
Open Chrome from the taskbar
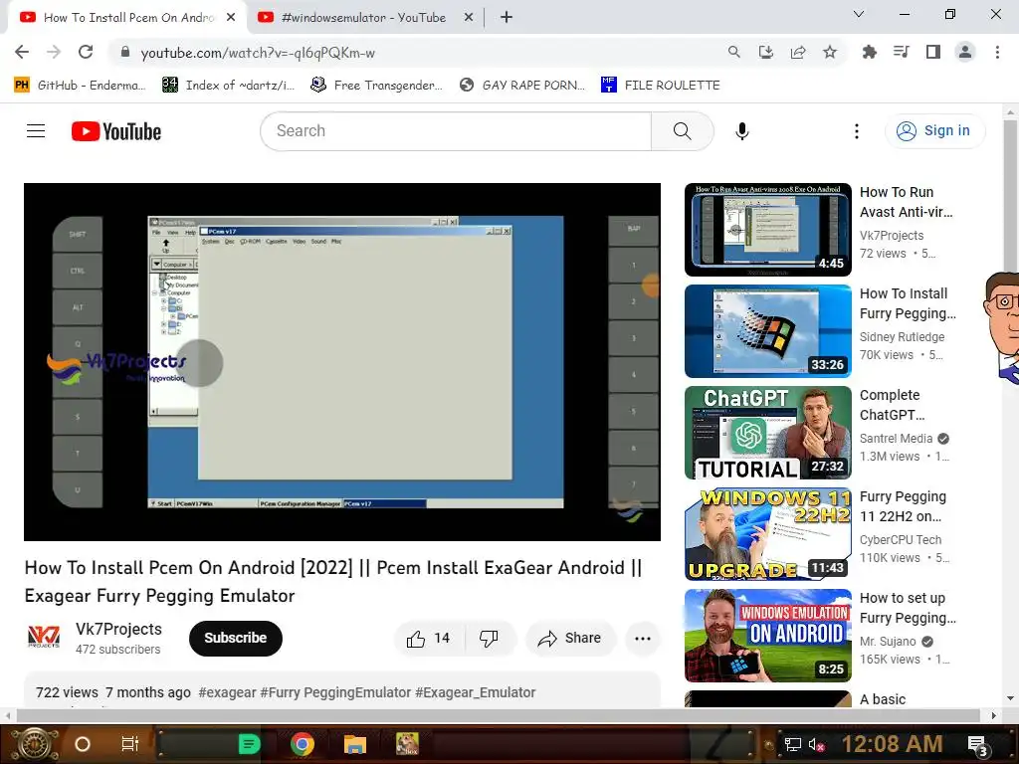(303, 744)
